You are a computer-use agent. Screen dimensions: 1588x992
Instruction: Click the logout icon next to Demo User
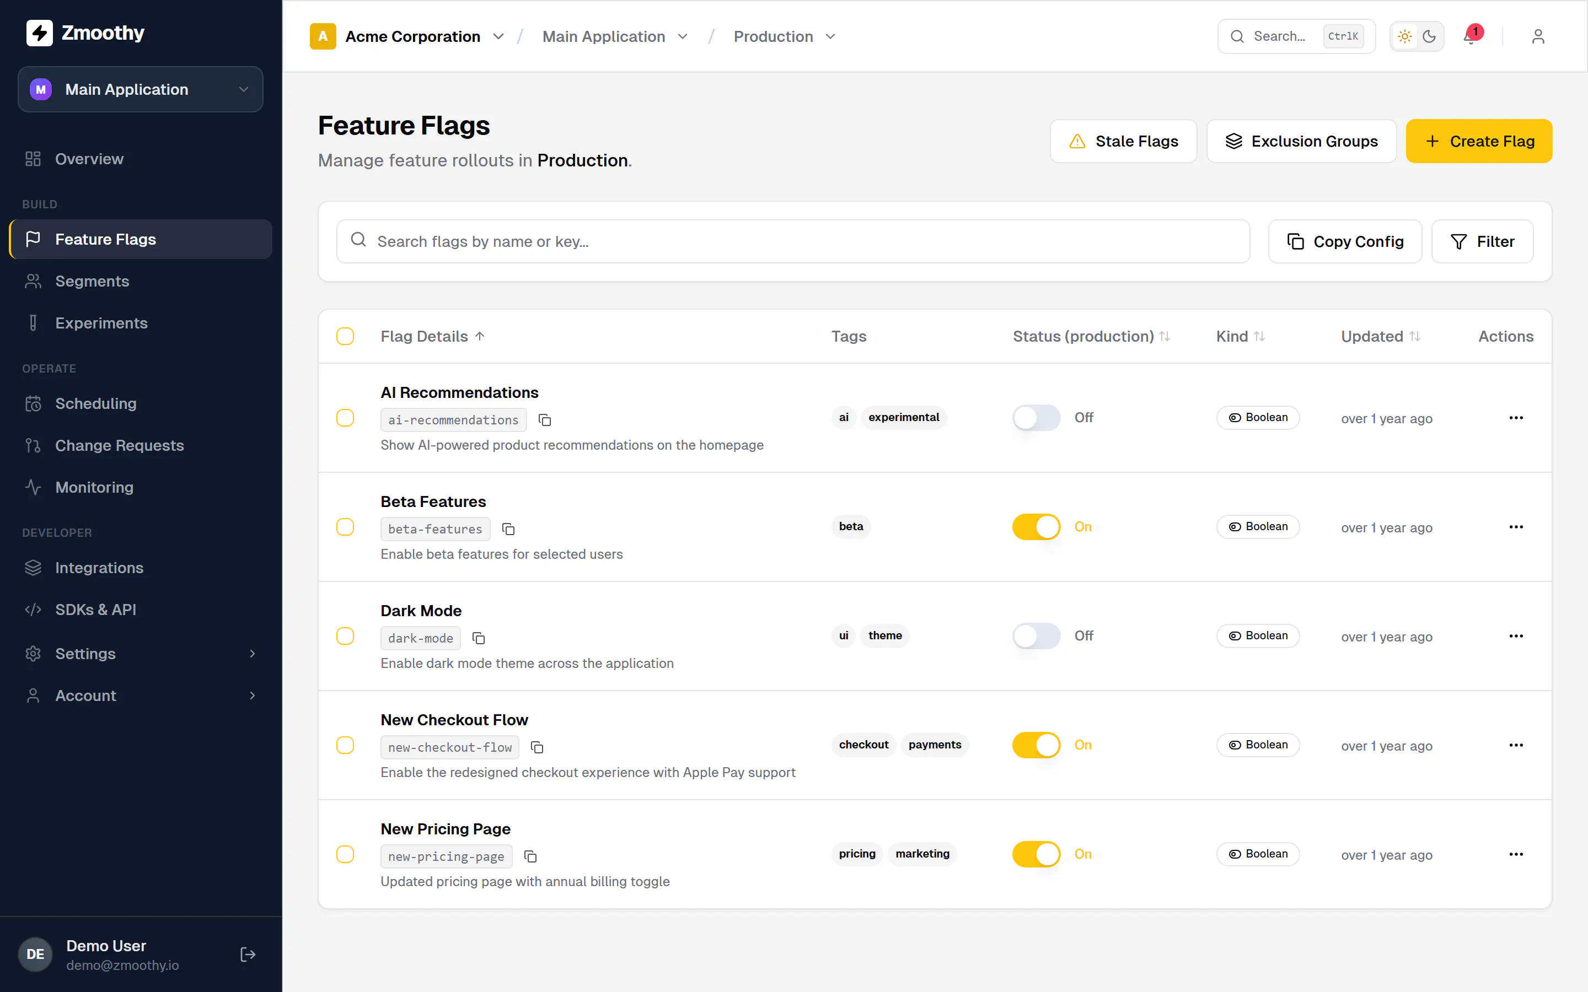(x=248, y=954)
